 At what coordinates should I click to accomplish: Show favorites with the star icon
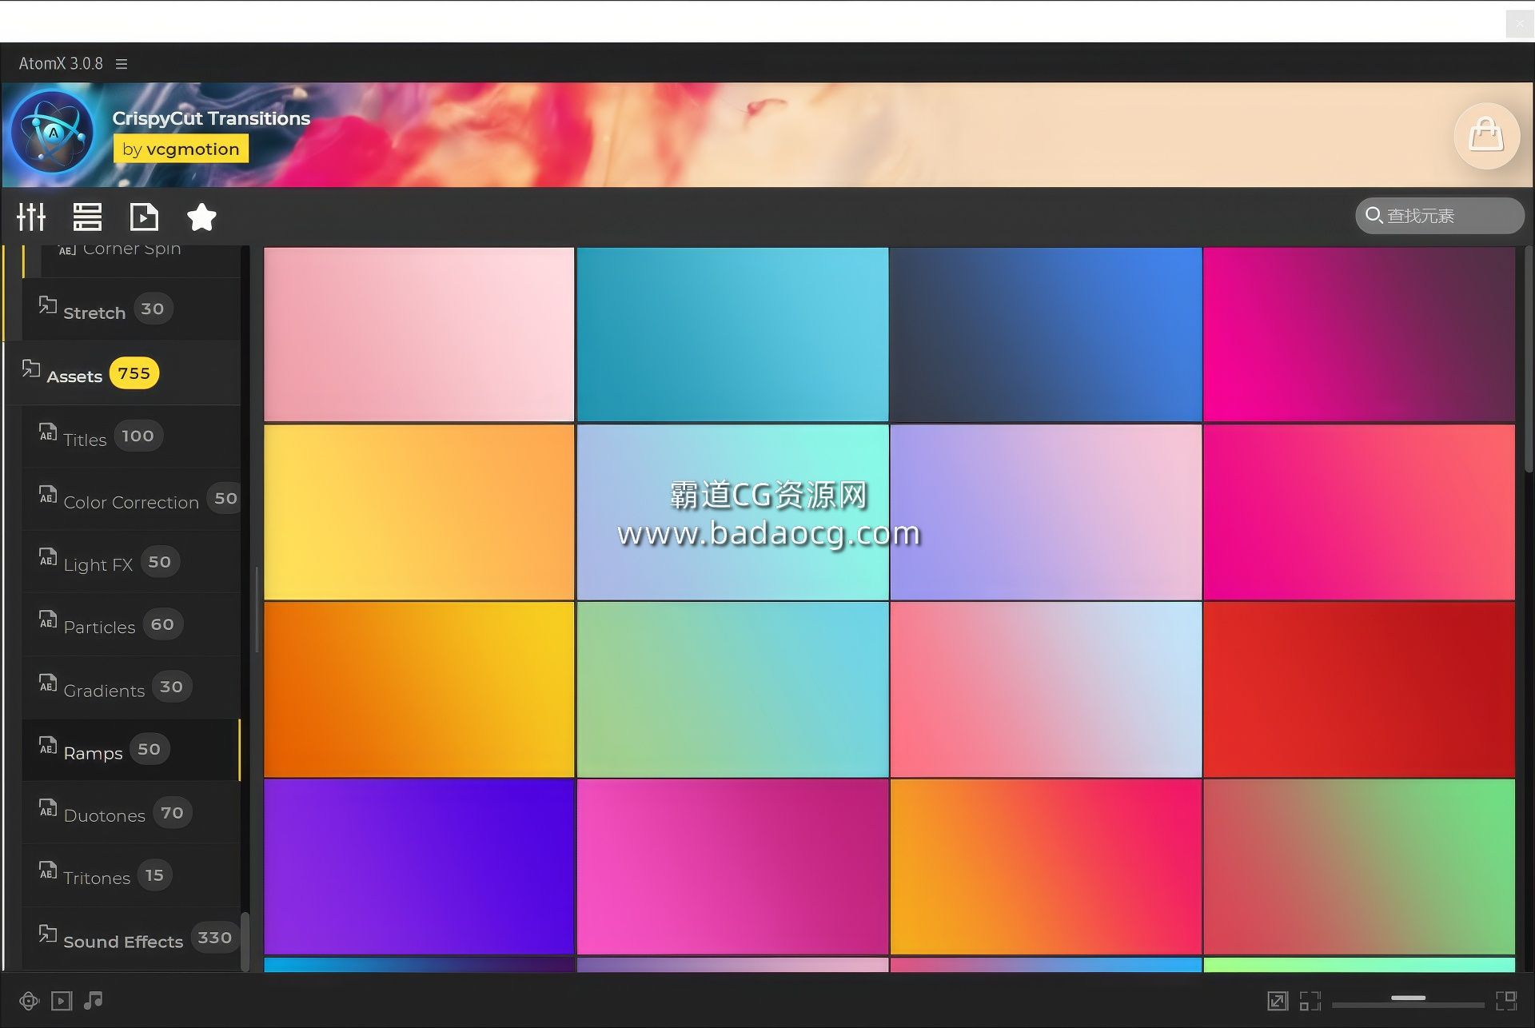[201, 217]
